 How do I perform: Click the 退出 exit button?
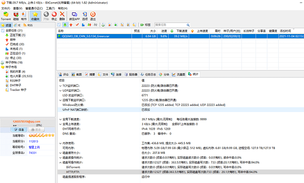click(93, 16)
